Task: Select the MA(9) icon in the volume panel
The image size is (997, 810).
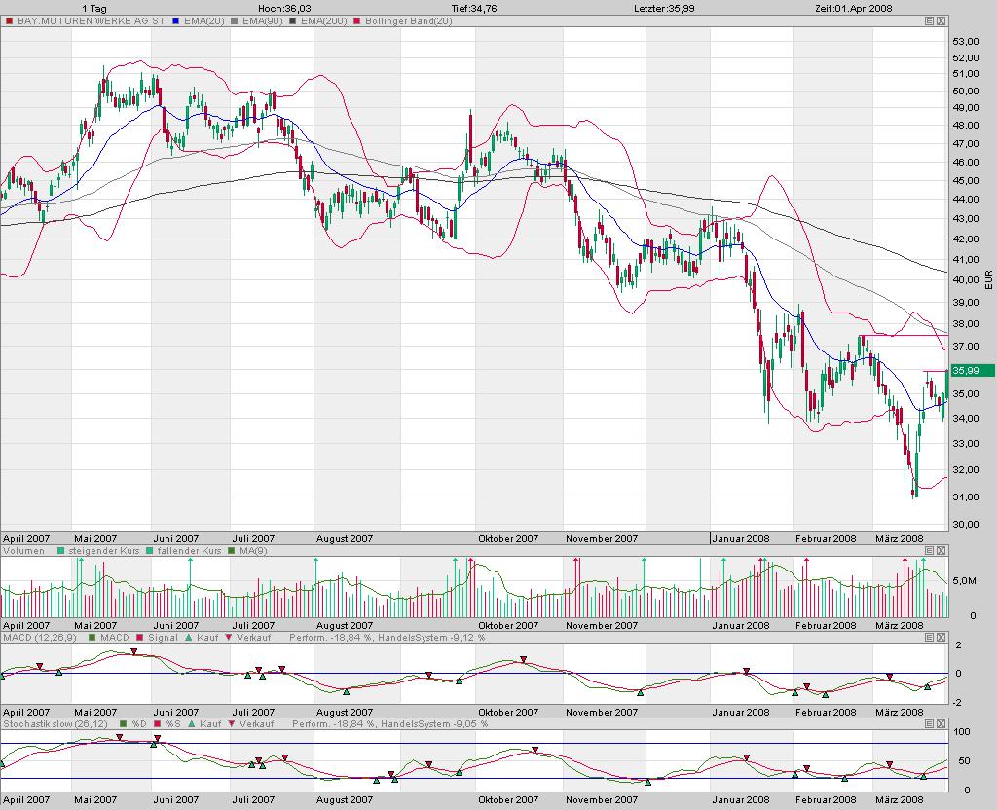Action: pos(230,550)
